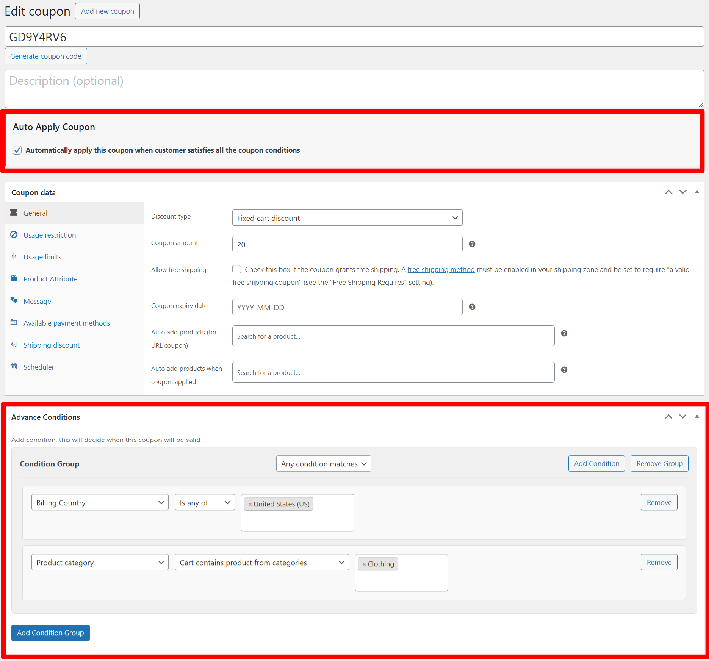Click the Scheduler calendar icon
Image resolution: width=709 pixels, height=661 pixels.
tap(14, 366)
